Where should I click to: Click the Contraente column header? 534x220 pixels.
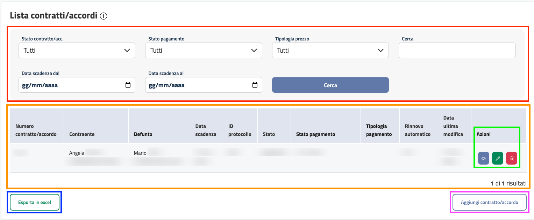[x=82, y=134]
